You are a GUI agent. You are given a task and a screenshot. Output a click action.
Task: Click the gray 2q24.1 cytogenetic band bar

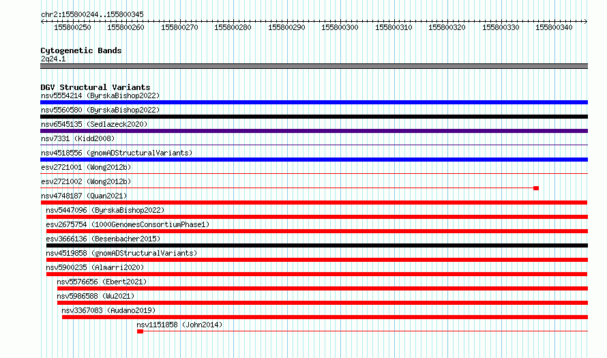(x=314, y=66)
